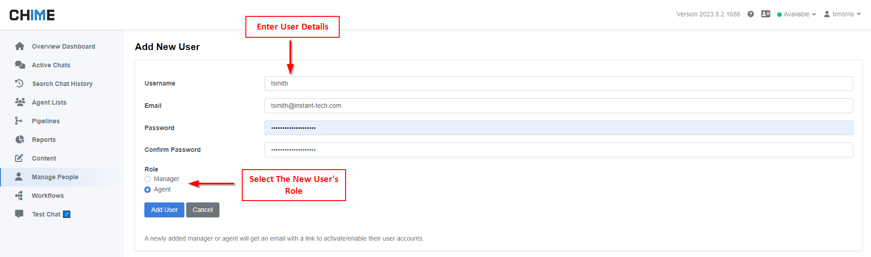Open Test Chat external link icon
Image resolution: width=871 pixels, height=257 pixels.
click(x=66, y=214)
